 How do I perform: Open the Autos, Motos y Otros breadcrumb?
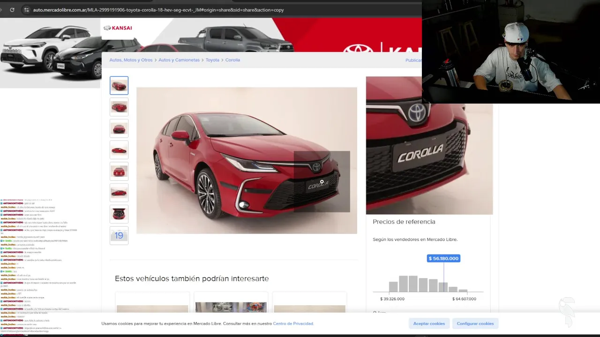tap(131, 60)
